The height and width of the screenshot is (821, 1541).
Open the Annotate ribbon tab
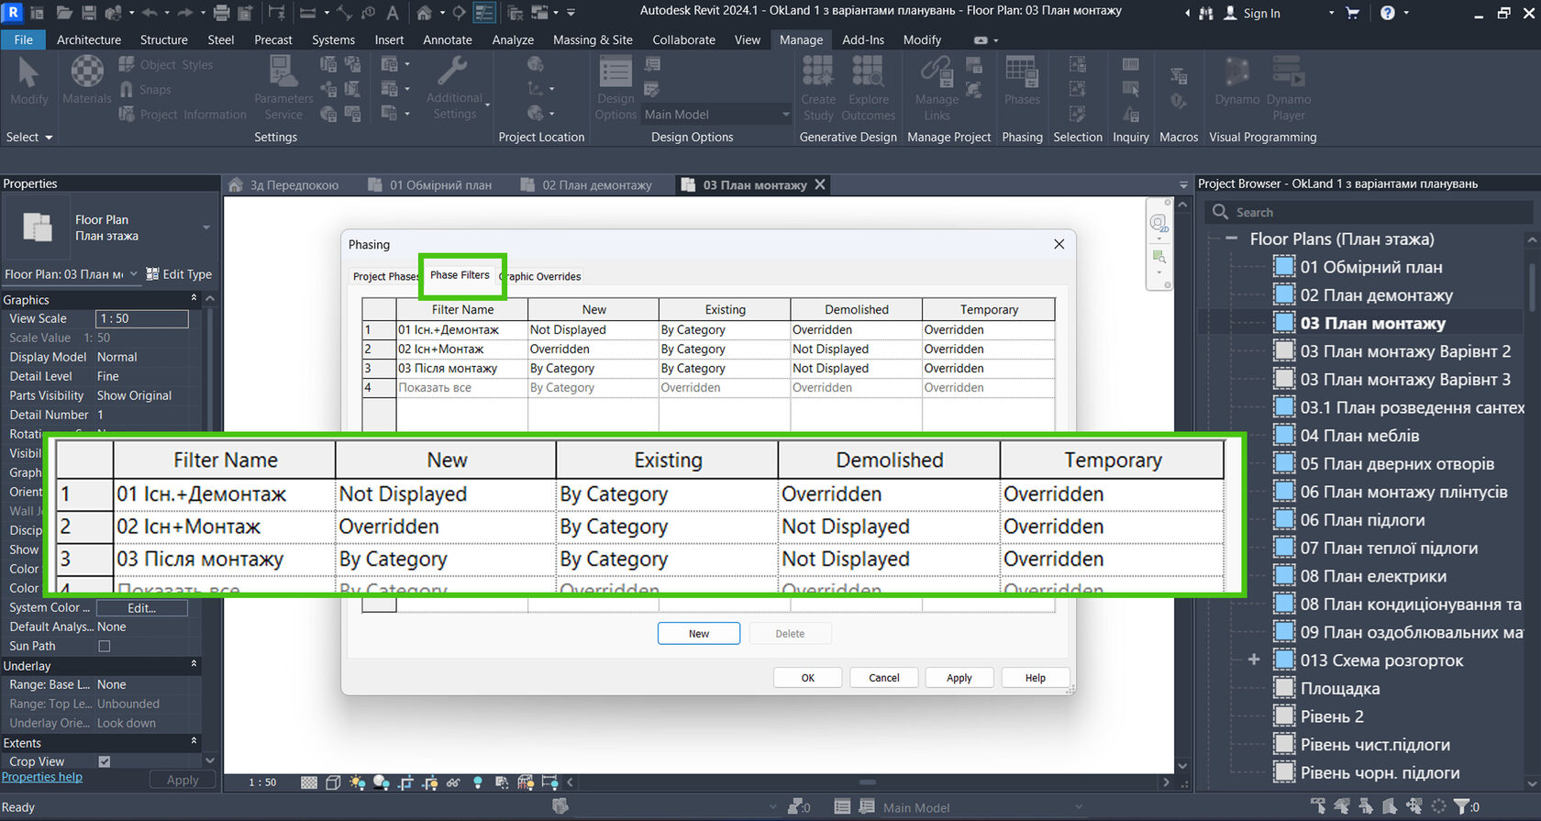coord(447,39)
